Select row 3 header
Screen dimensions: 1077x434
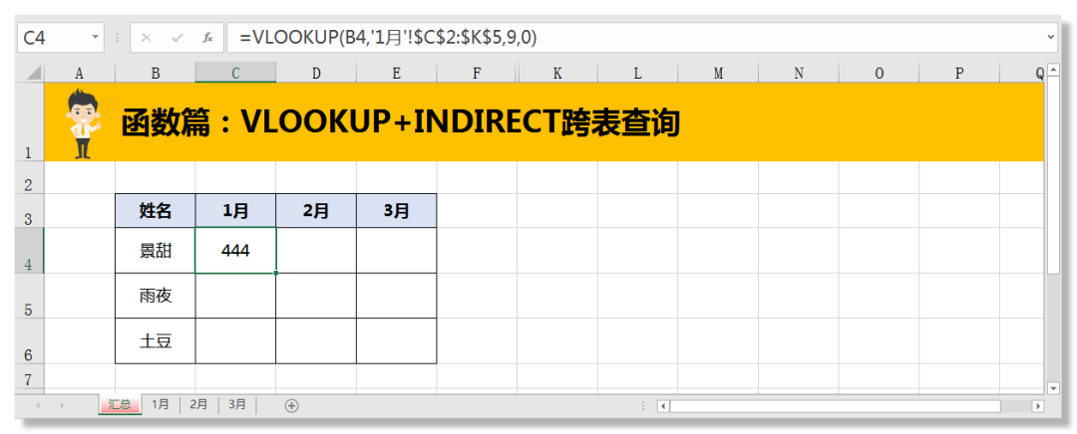click(30, 210)
